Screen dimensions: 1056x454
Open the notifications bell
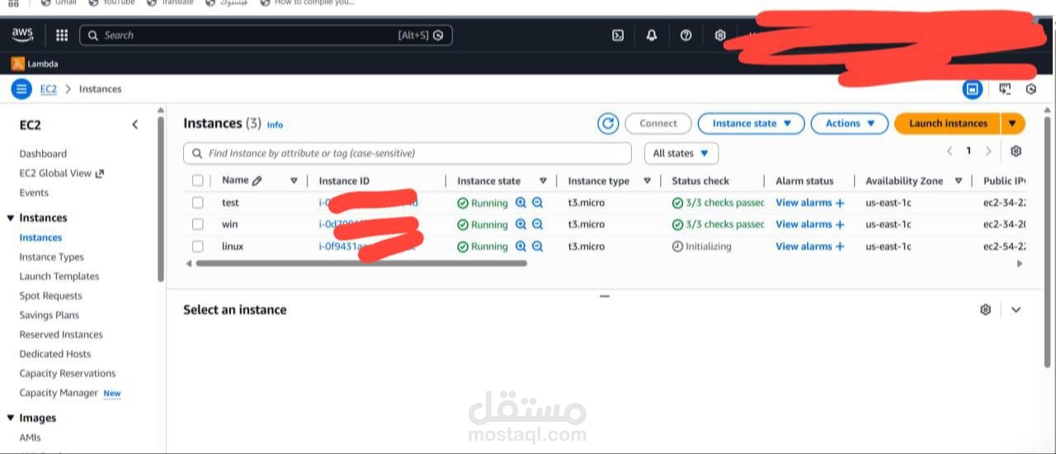(652, 35)
